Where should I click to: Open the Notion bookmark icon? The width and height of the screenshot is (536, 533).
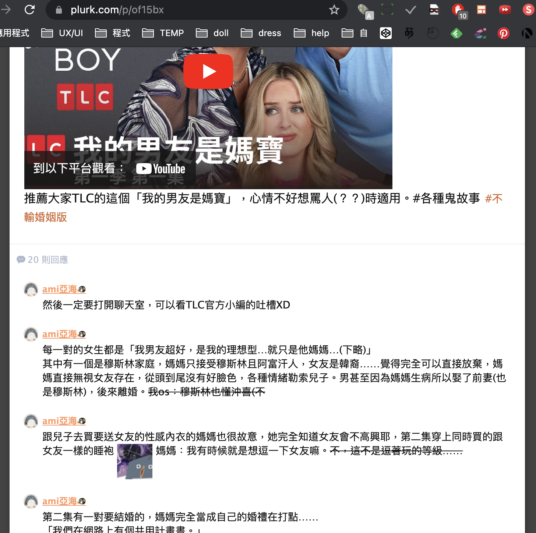tap(527, 33)
